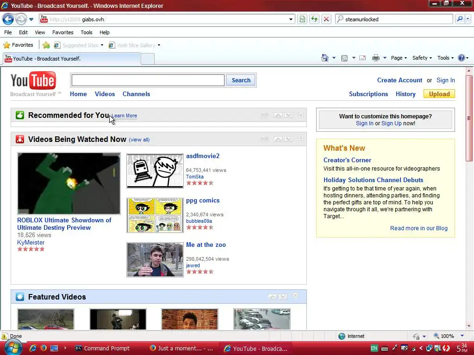Open the Help menu
Viewport: 474px width, 355px height.
coord(105,32)
